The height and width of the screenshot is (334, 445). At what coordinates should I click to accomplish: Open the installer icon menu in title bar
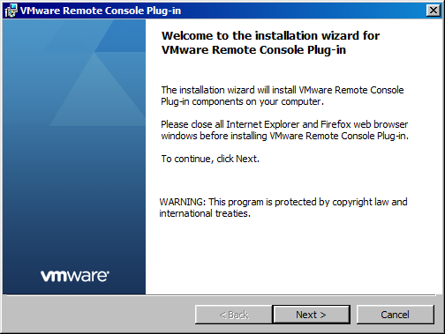click(11, 11)
